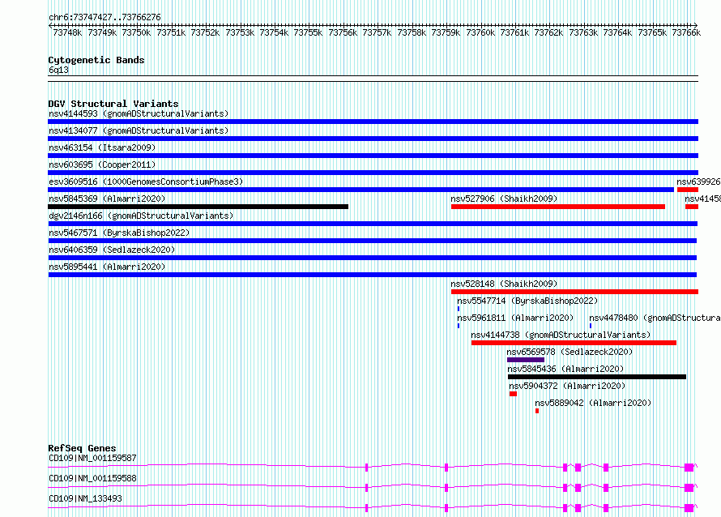Click the 73748k ruler position
Screen dimensions: 721x517
[x=67, y=32]
